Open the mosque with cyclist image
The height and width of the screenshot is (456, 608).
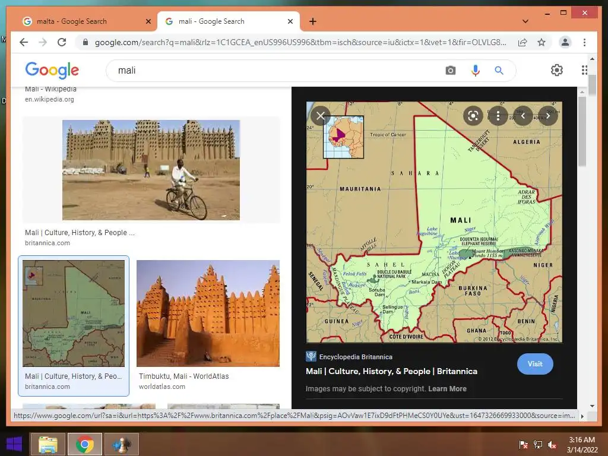151,170
